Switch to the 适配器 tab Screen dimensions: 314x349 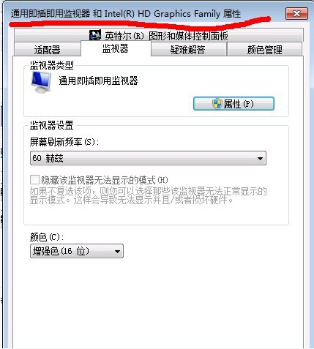[x=48, y=50]
